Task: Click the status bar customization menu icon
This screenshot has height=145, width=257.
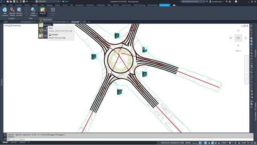Action: click(255, 143)
